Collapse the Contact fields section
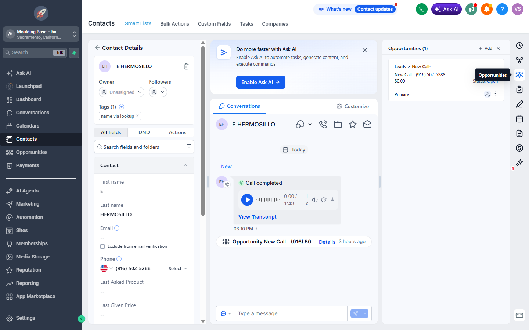 185,165
